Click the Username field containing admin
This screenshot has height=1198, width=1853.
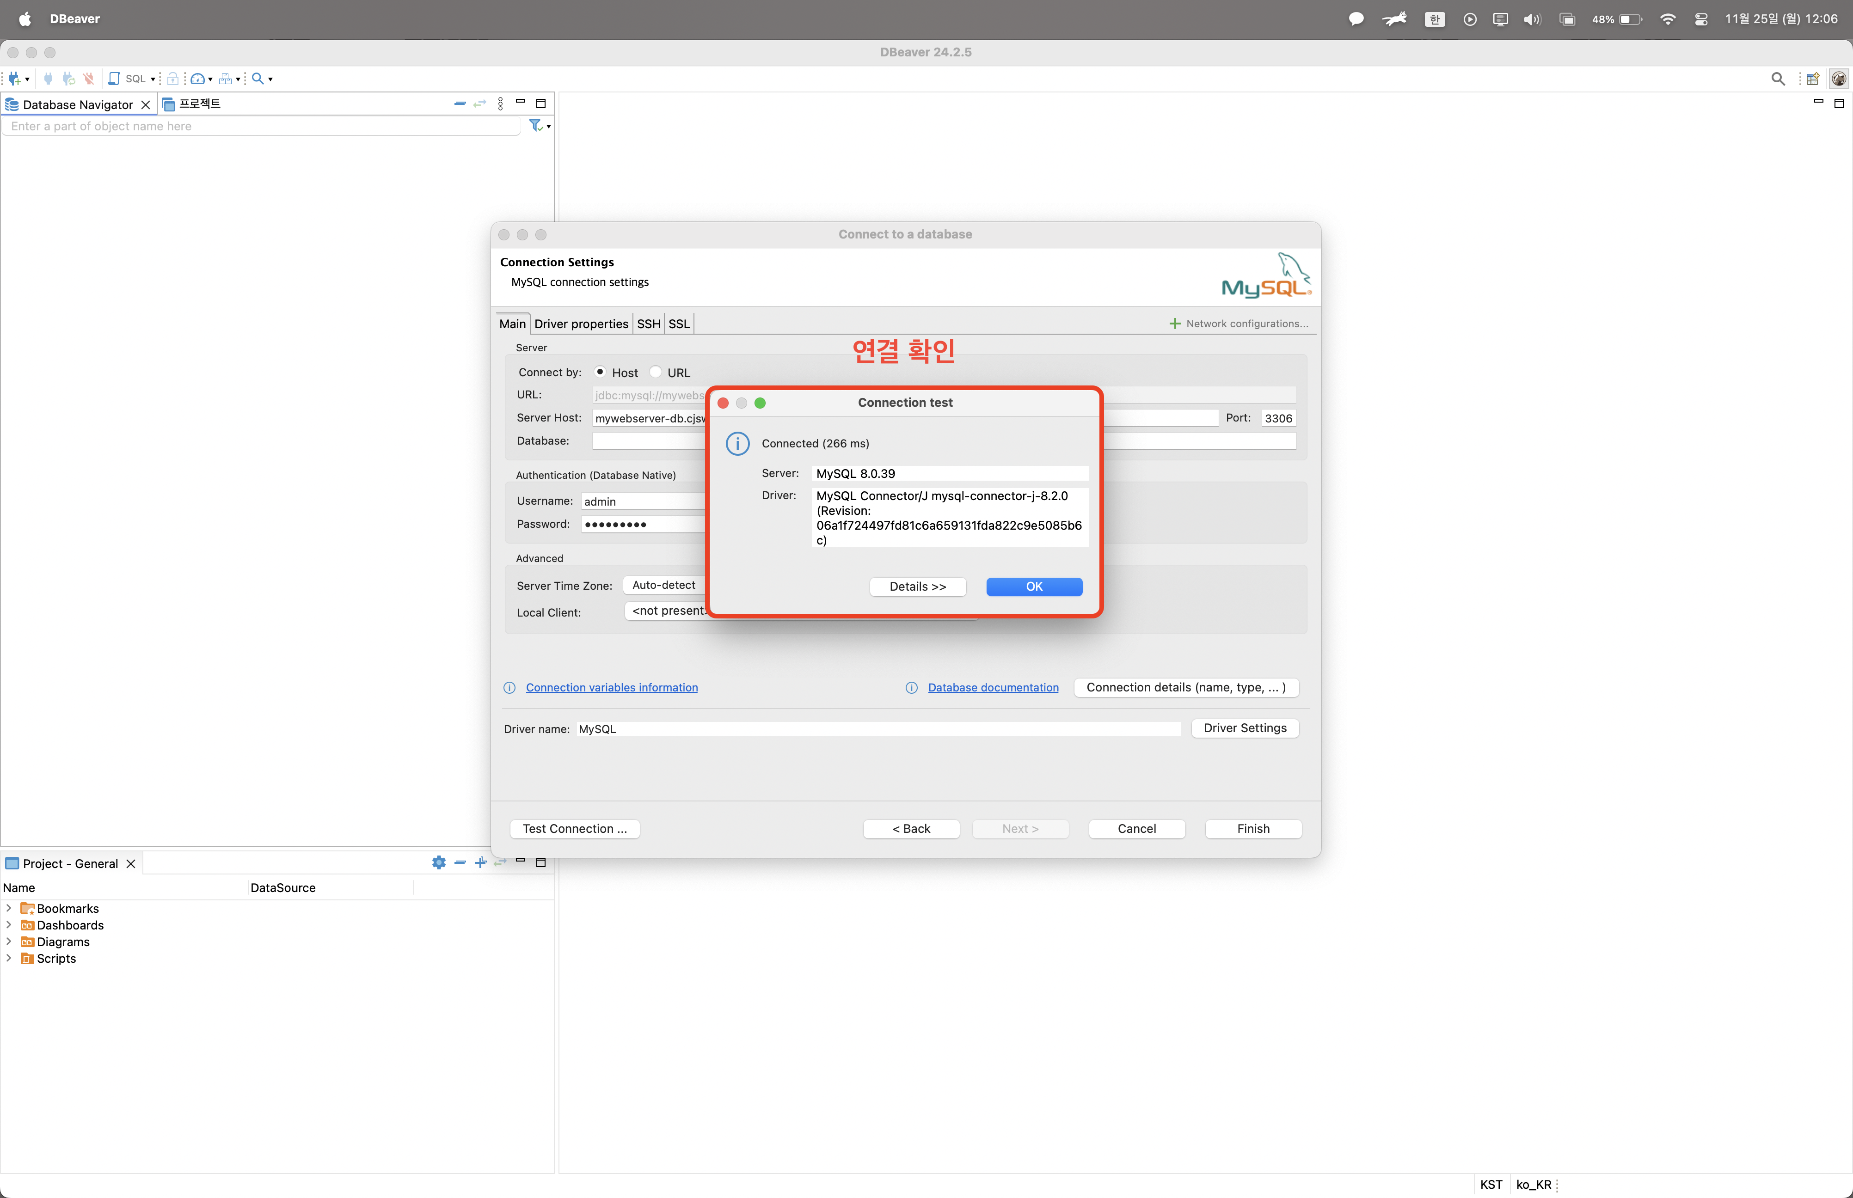[x=643, y=502]
